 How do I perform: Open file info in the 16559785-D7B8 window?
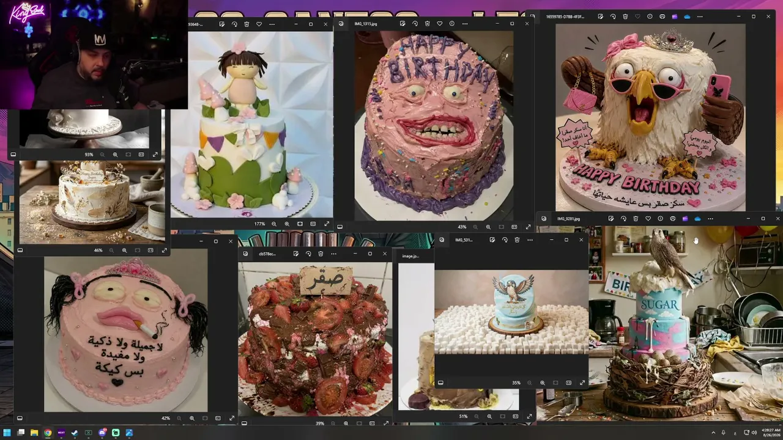650,16
